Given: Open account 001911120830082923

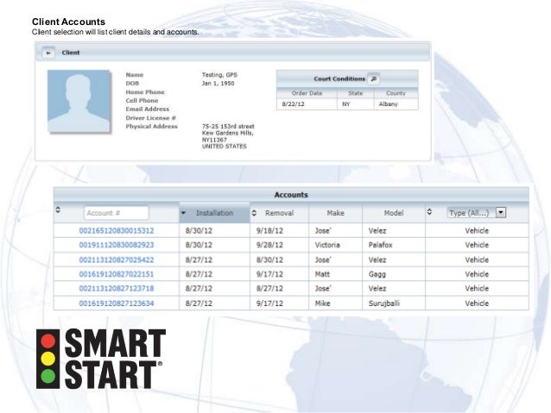Looking at the screenshot, I should point(117,245).
